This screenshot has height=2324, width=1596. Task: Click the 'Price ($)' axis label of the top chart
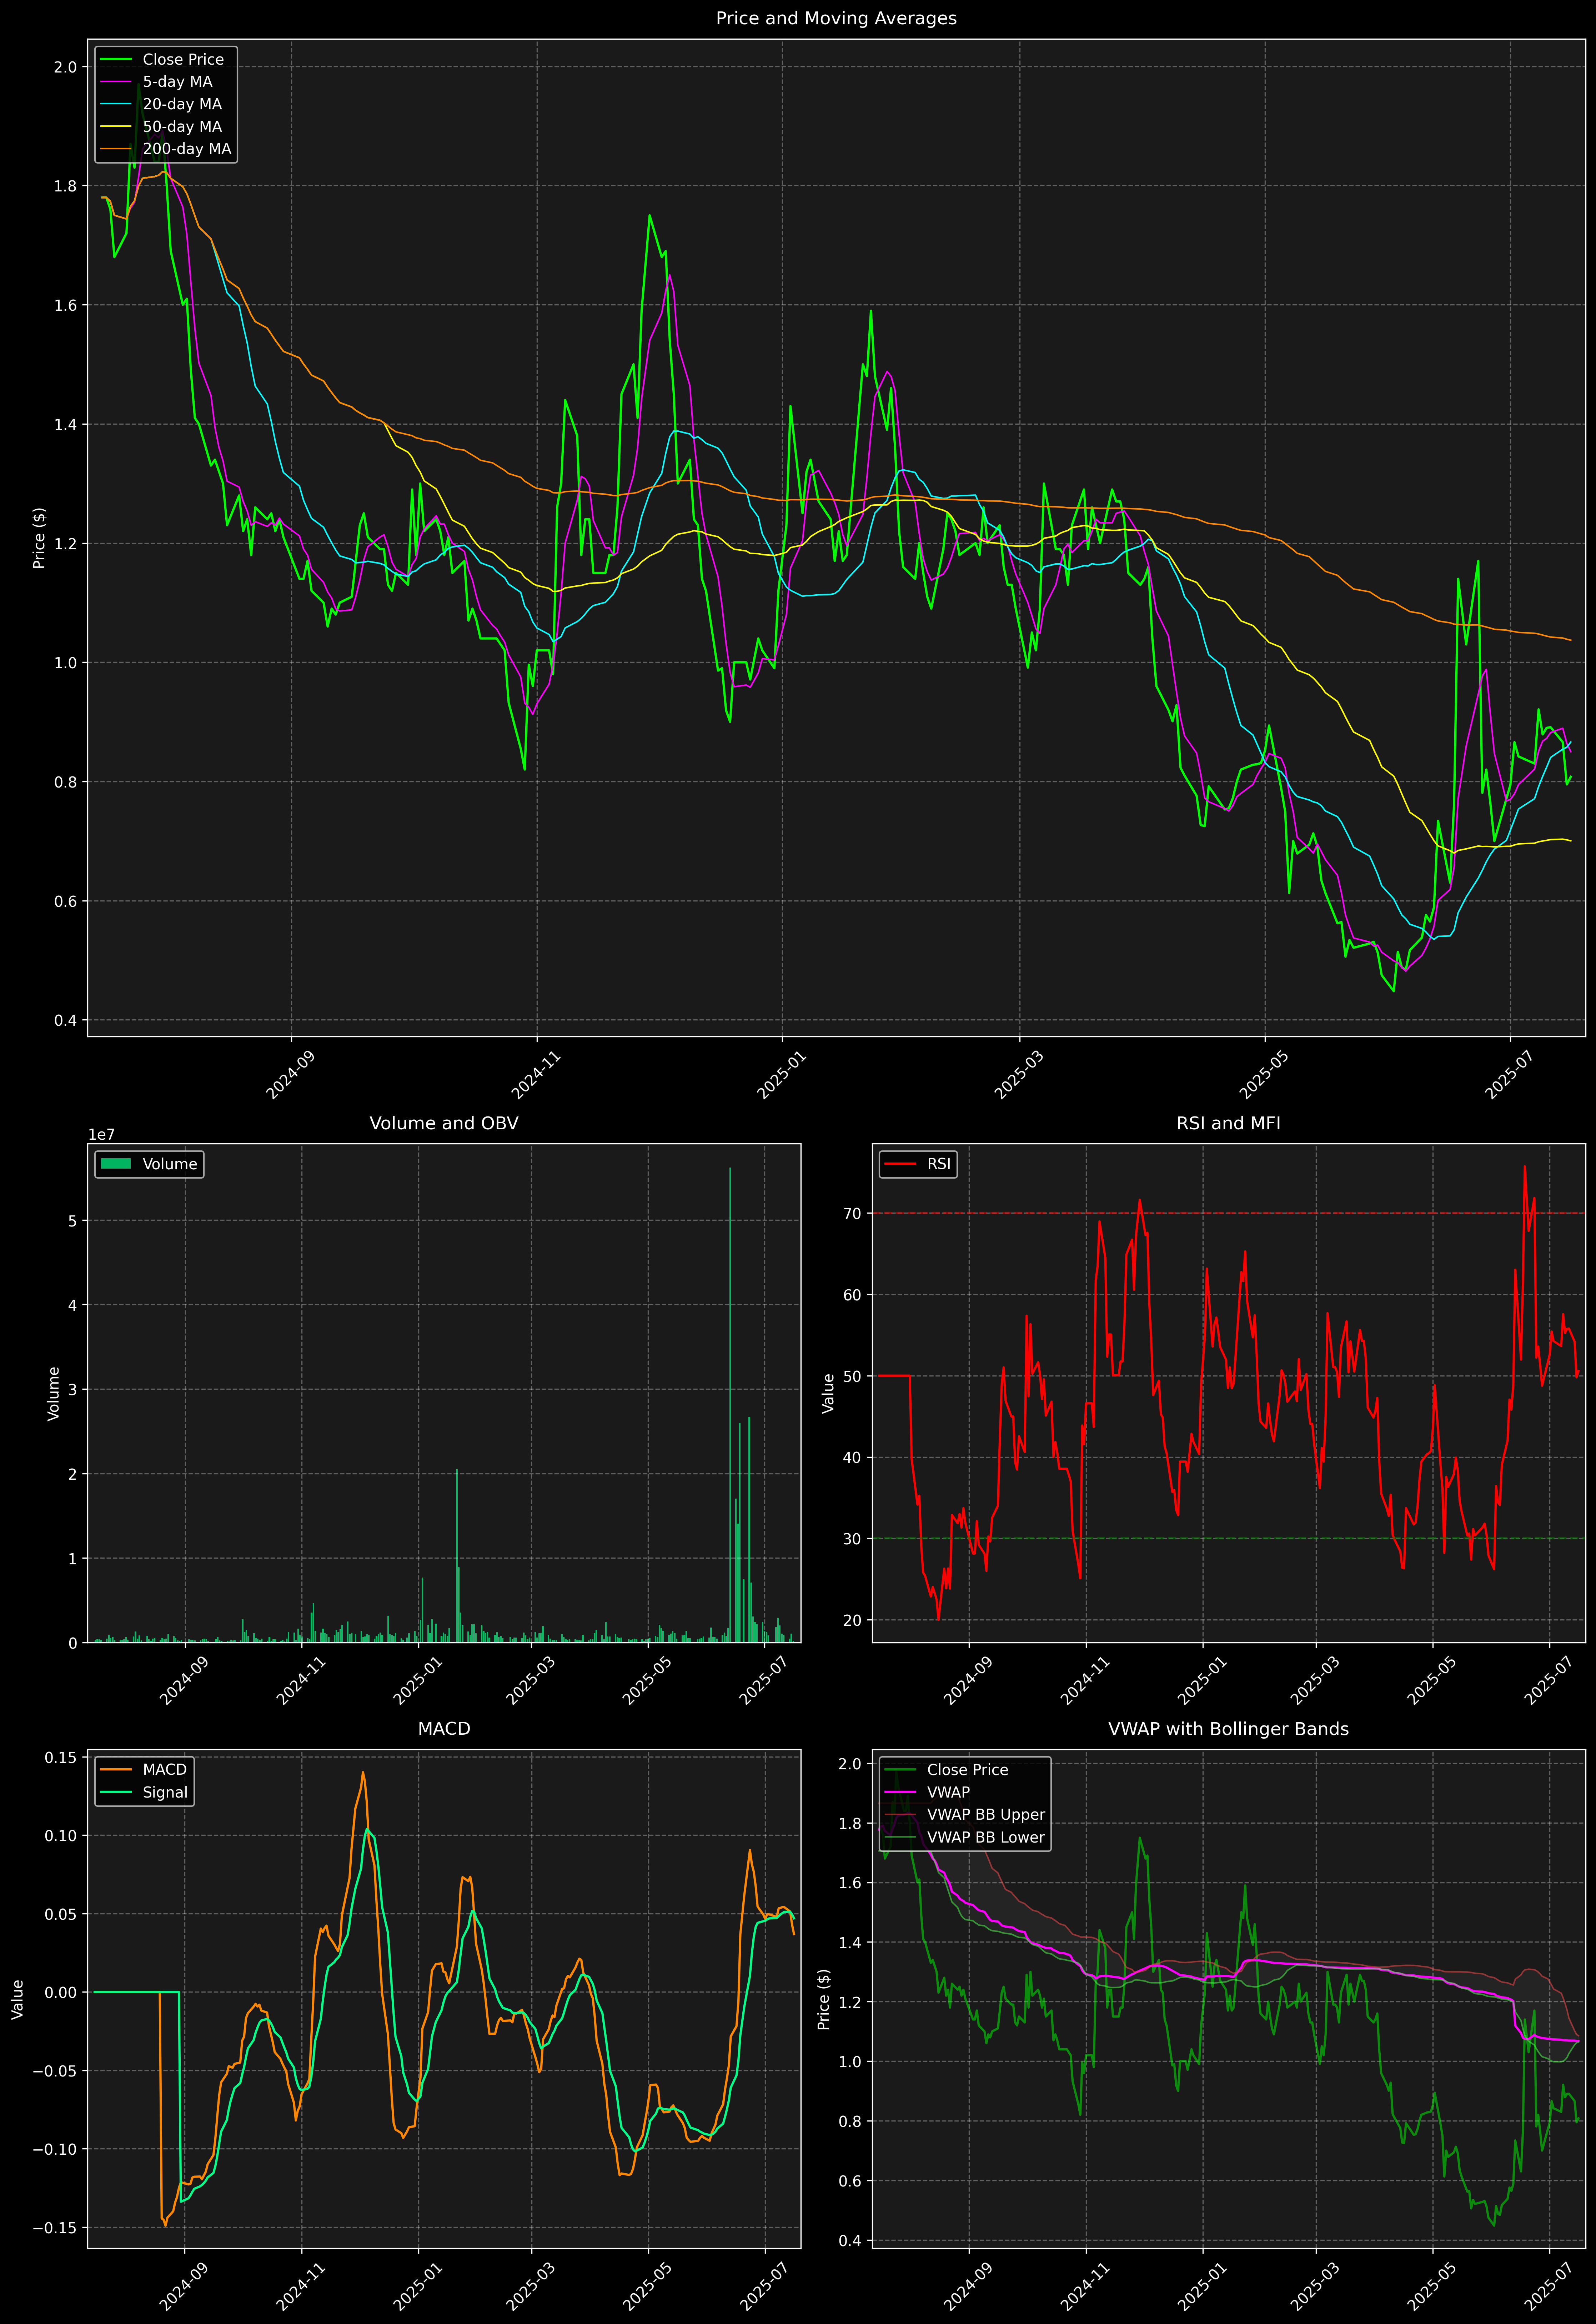point(39,538)
